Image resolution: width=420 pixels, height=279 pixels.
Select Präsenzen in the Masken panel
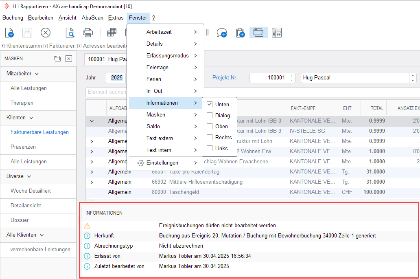23,147
